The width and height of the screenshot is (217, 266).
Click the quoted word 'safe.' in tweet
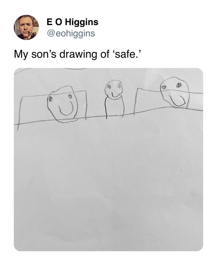pyautogui.click(x=126, y=54)
